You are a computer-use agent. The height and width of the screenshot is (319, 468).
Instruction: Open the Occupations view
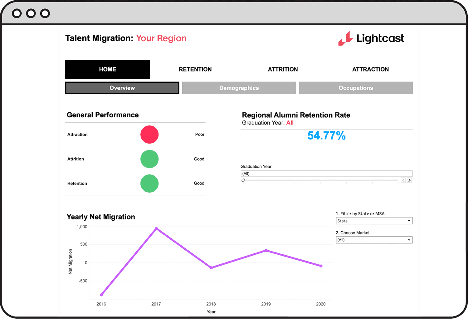(x=356, y=88)
